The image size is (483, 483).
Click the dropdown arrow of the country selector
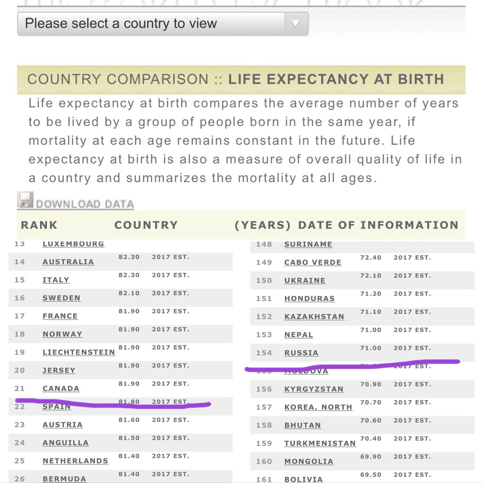[296, 24]
